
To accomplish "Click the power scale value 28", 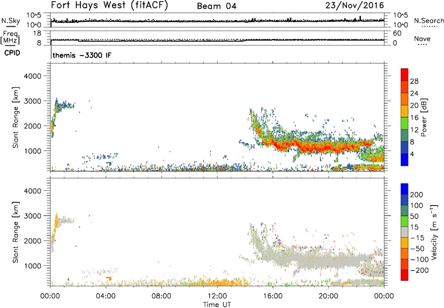I will [414, 81].
